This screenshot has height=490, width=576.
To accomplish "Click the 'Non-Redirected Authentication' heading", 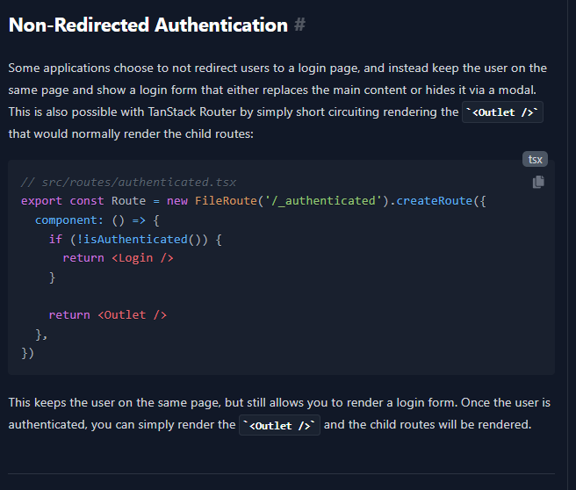I will (148, 25).
